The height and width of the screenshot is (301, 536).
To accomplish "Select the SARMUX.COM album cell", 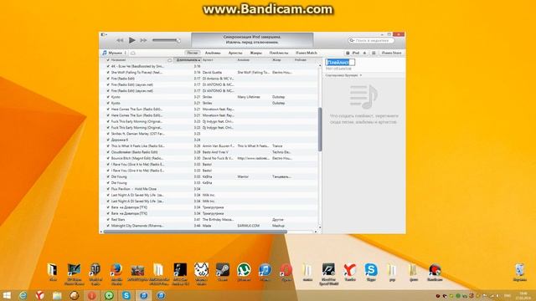I will tap(248, 226).
